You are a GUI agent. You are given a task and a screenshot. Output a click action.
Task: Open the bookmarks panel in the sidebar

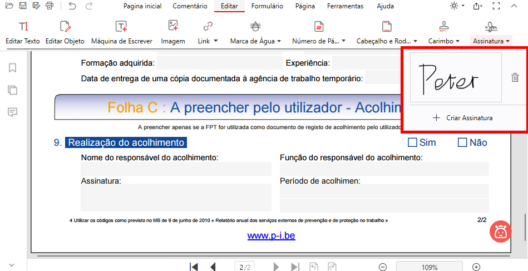click(x=12, y=68)
